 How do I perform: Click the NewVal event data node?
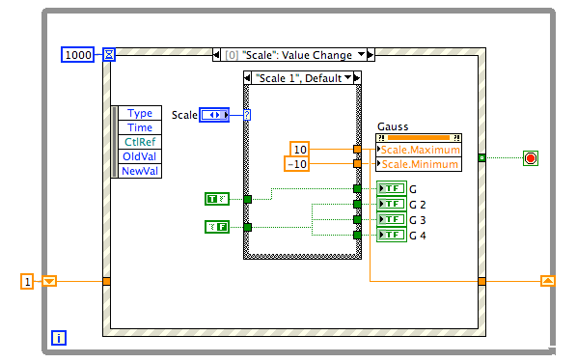[140, 171]
